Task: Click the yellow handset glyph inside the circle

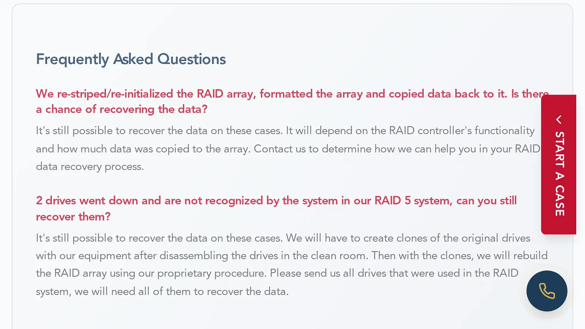Action: [547, 291]
